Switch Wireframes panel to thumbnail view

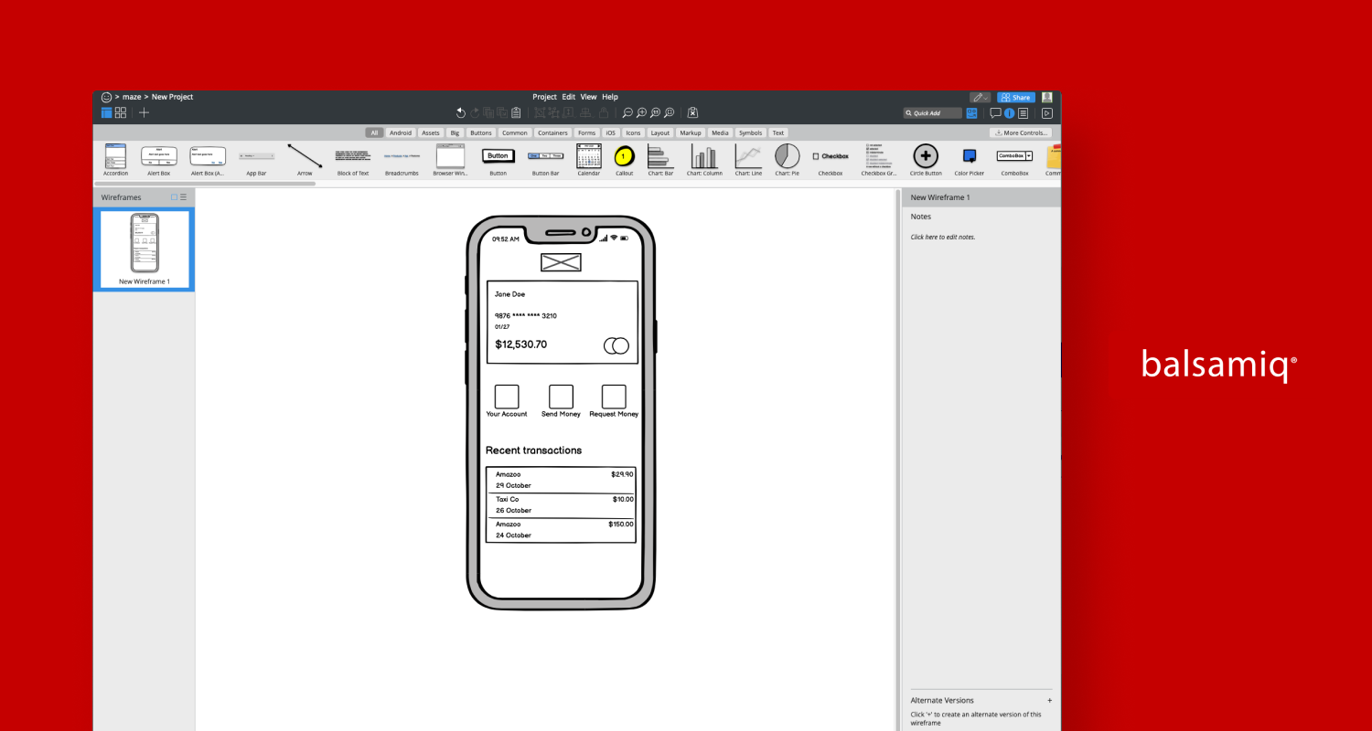(x=174, y=197)
